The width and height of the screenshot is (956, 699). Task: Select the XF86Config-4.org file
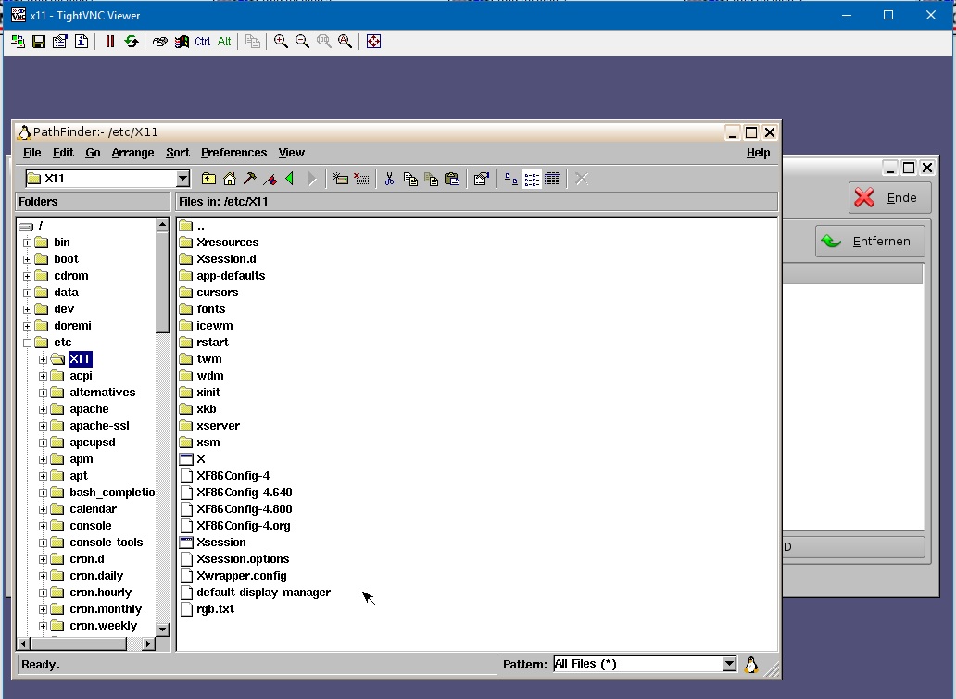[x=244, y=526]
